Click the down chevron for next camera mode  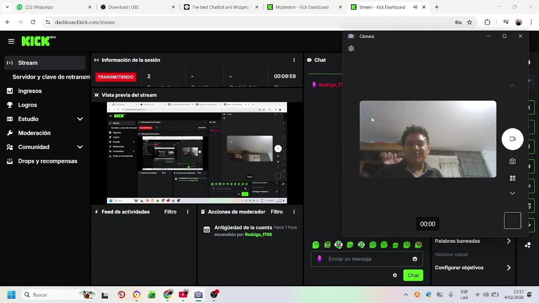tap(512, 193)
